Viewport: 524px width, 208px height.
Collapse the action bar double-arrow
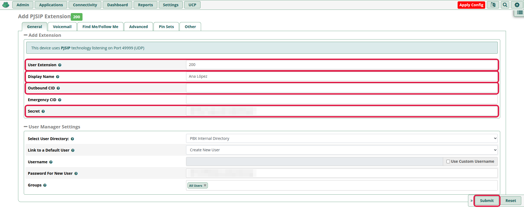(471, 201)
